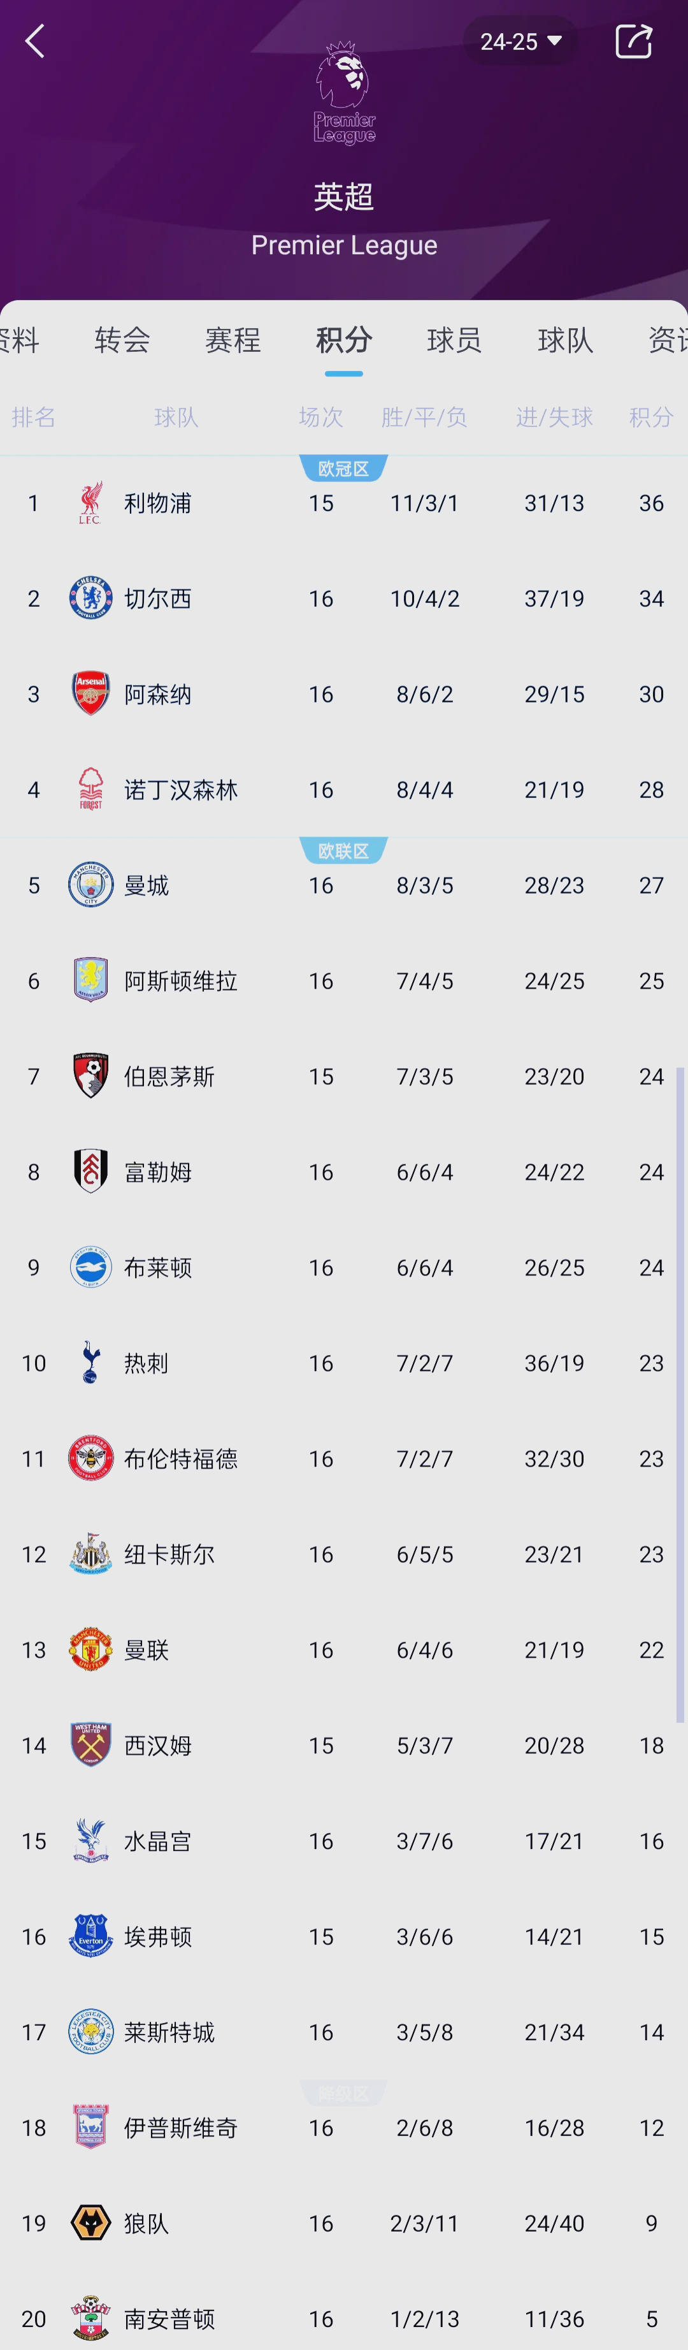Open the 球队 tab
This screenshot has width=688, height=2350.
[x=565, y=340]
